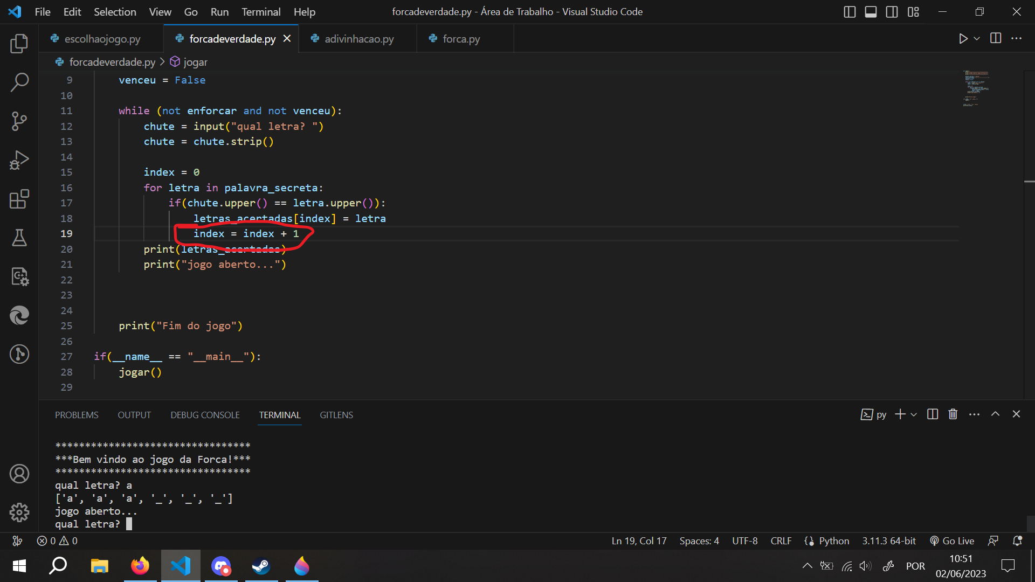Screen dimensions: 1035x582
Task: Switch to PROBLEMS panel tab
Action: pos(77,415)
